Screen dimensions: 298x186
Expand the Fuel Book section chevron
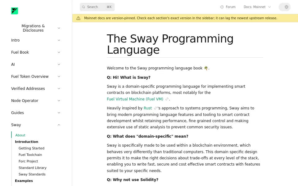[x=59, y=52]
